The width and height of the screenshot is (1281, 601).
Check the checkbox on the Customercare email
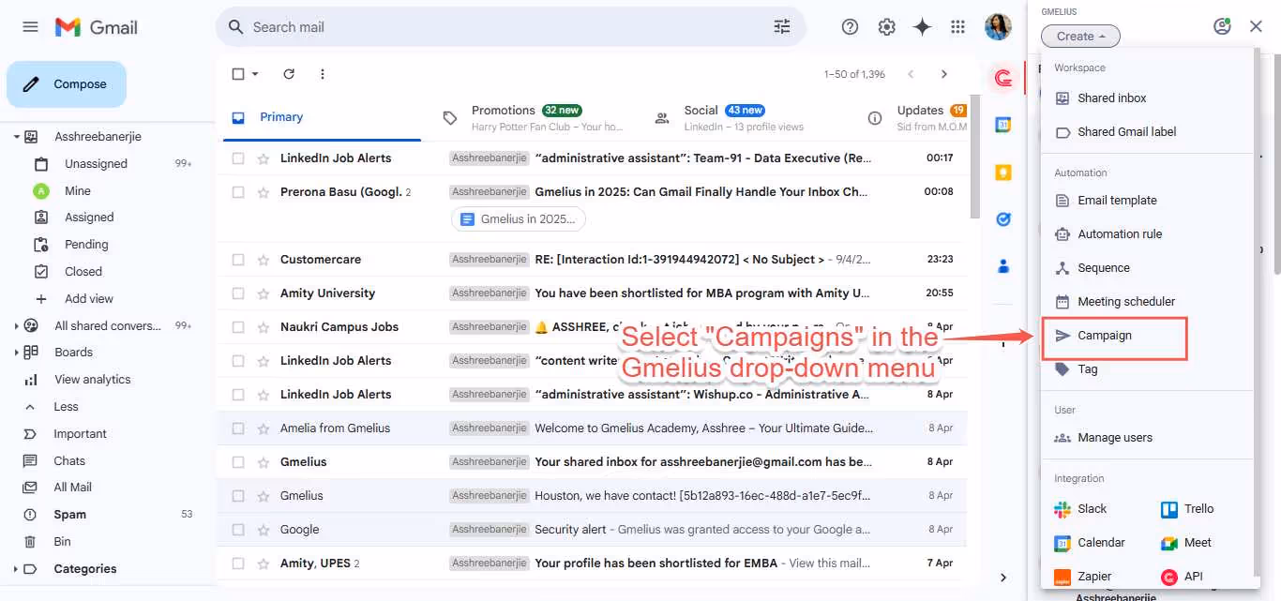pyautogui.click(x=236, y=259)
